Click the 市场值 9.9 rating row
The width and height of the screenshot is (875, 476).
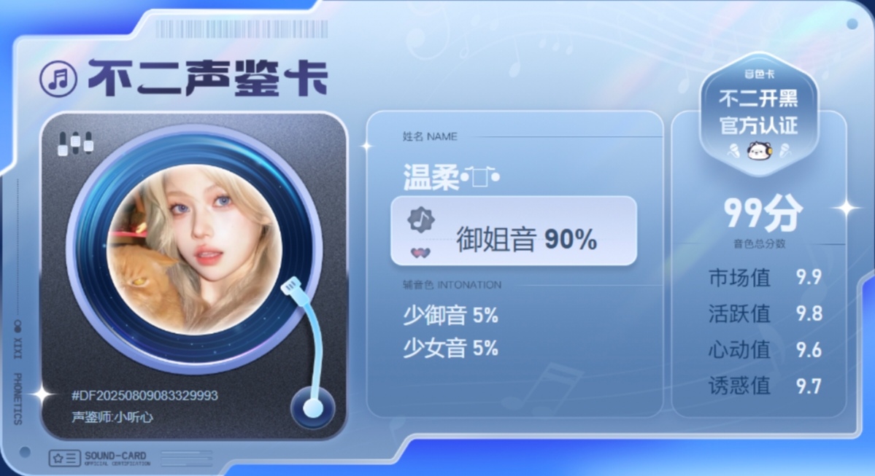pos(765,277)
